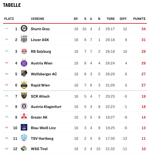Click the VEREINE column header
151x158 pixels.
[38, 19]
